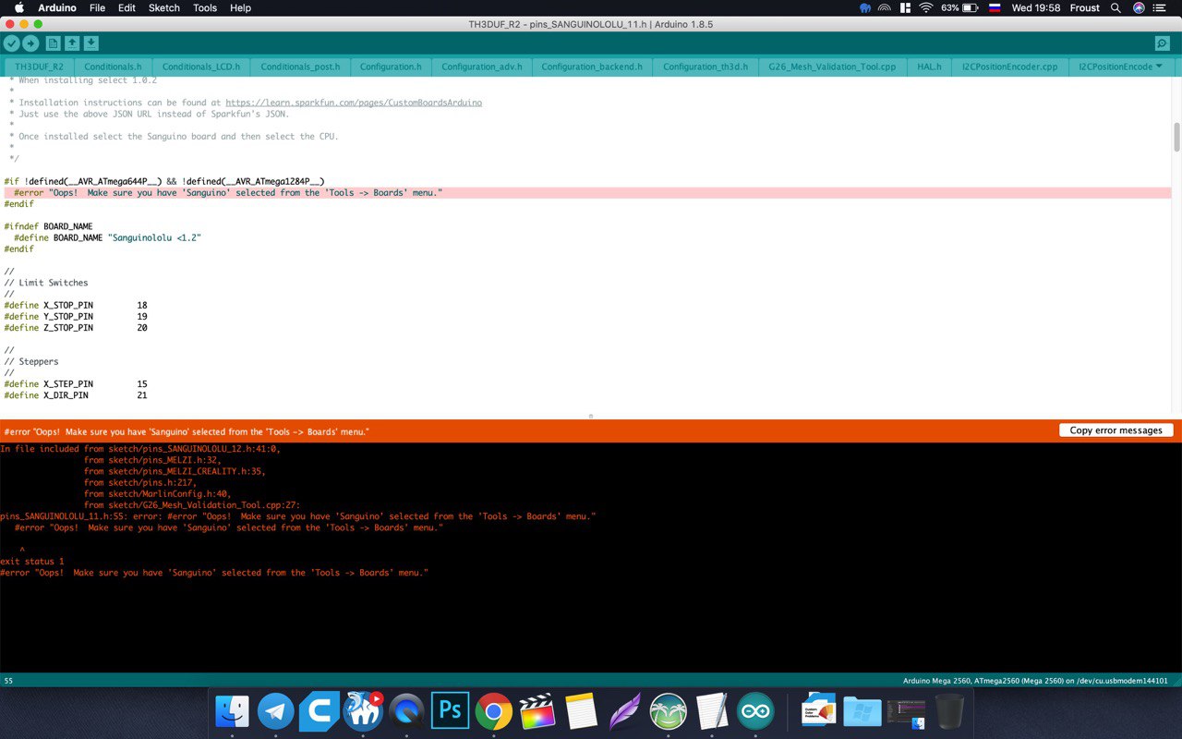
Task: Click the X_STEP_PIN 15 define line
Action: [76, 383]
